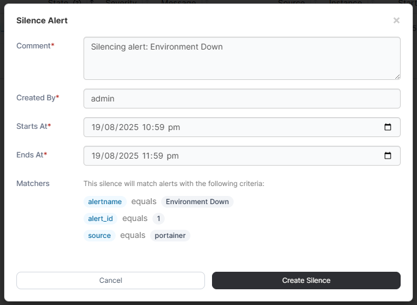Select the month segment in Ends At
The image size is (417, 305).
(x=110, y=156)
